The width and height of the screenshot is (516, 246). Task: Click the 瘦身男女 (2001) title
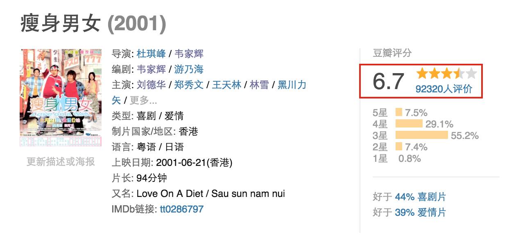(93, 24)
